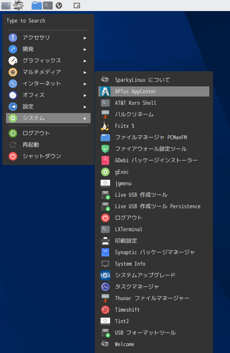Open the SparkyLinux swirl menu icon in panel
The height and width of the screenshot is (353, 230).
tap(18, 6)
